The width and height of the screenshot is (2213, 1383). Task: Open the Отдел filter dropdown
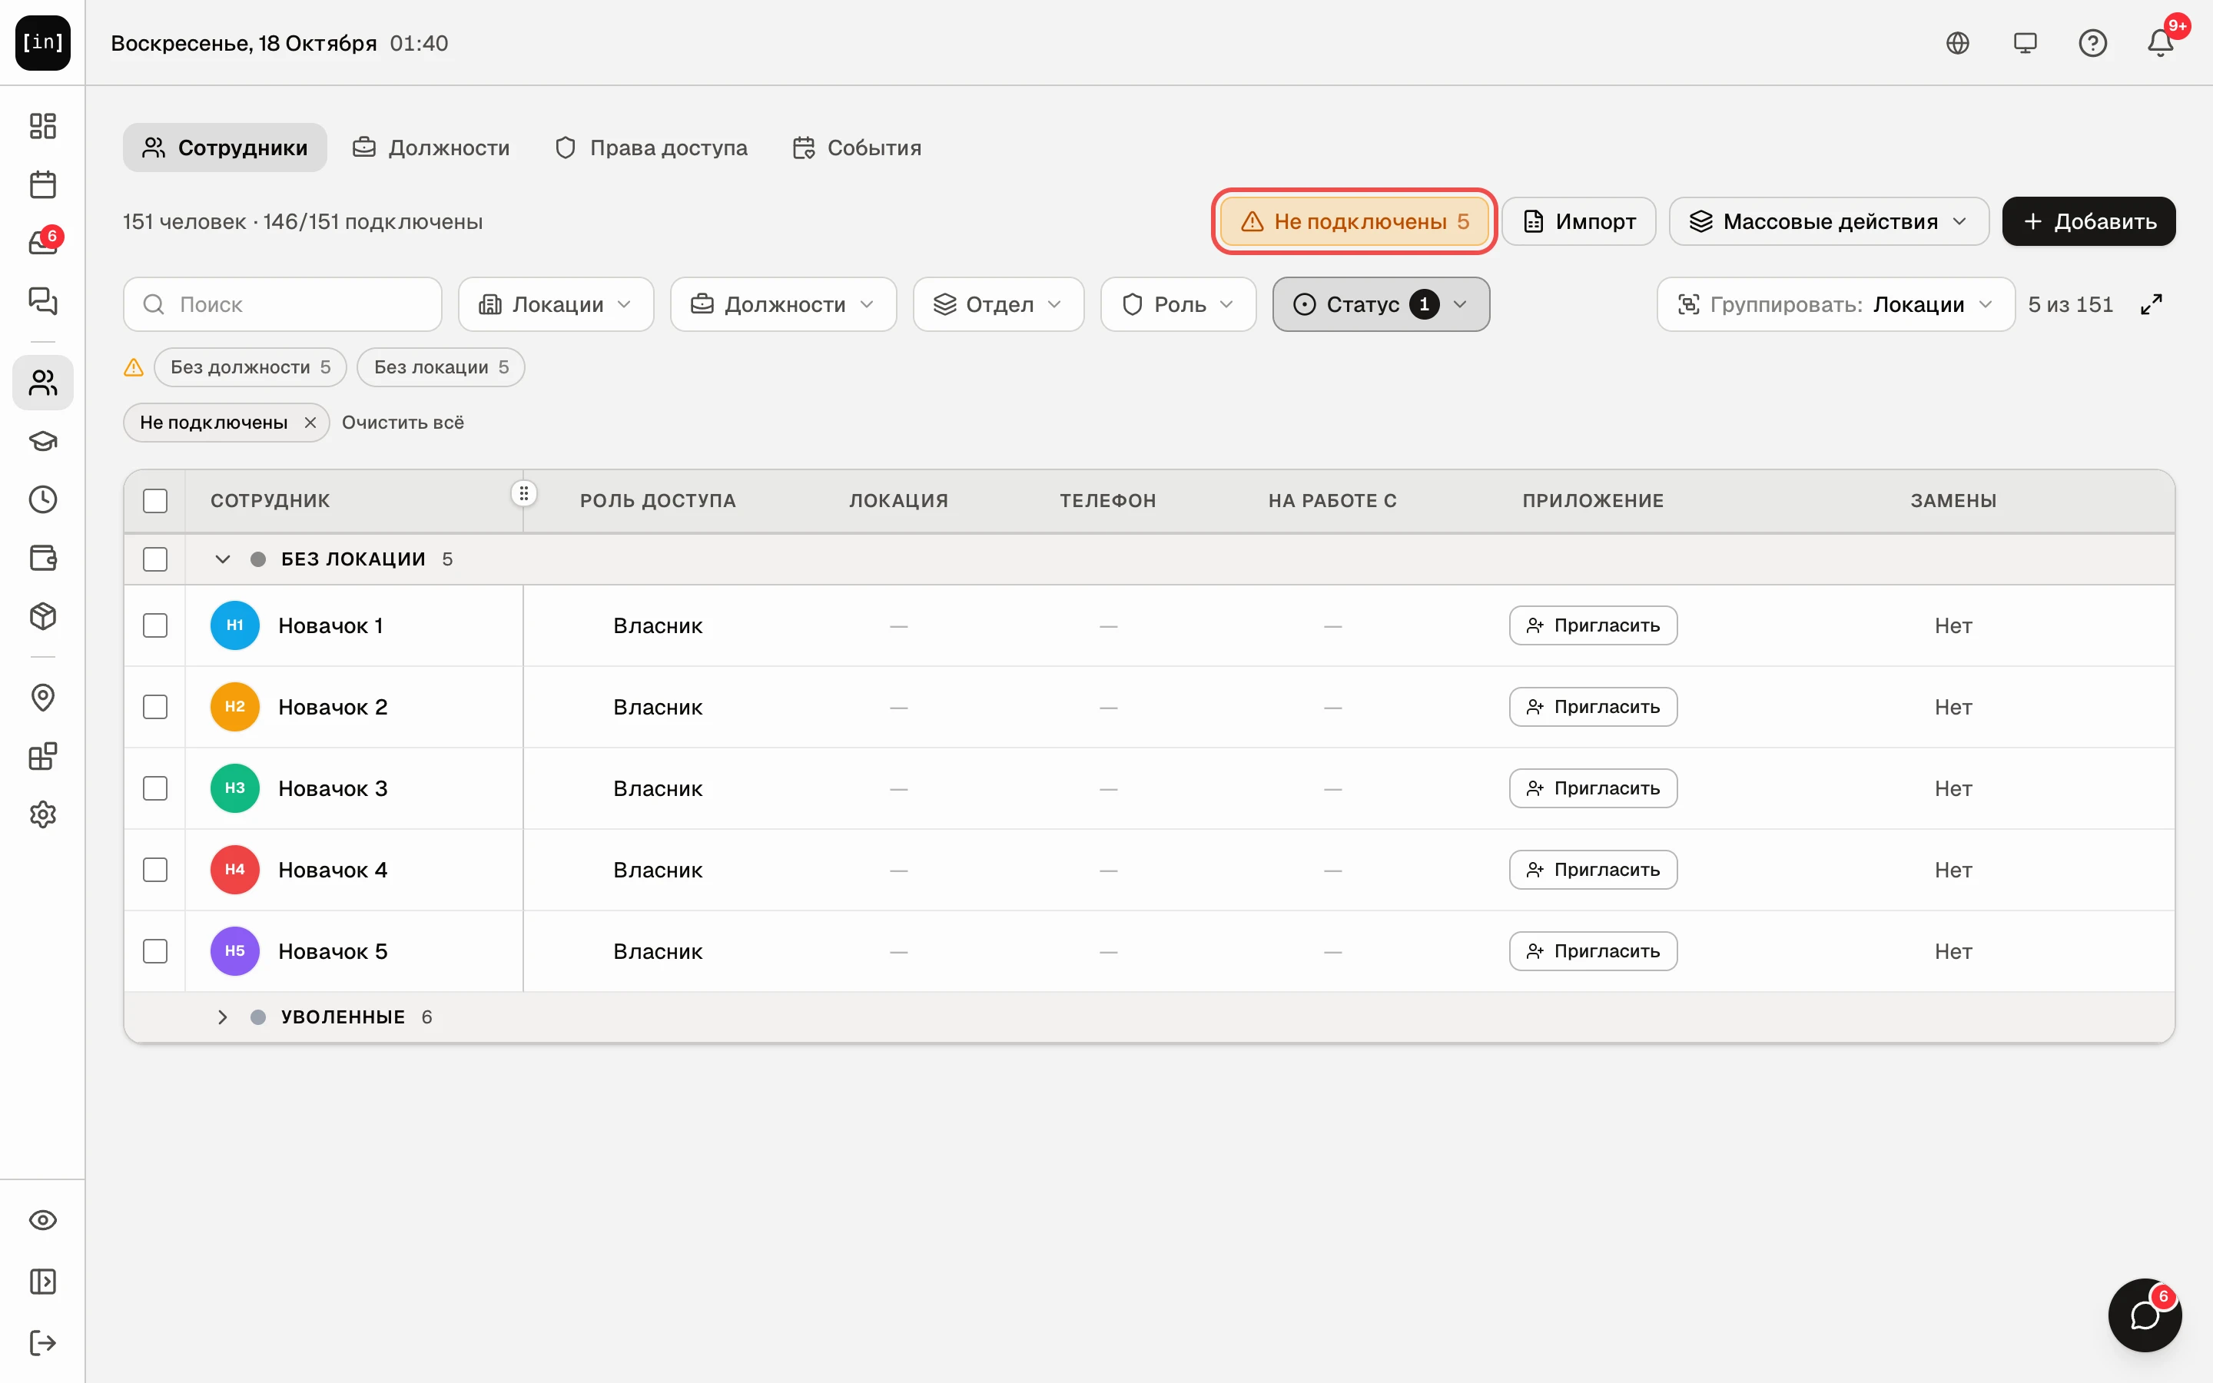tap(999, 304)
